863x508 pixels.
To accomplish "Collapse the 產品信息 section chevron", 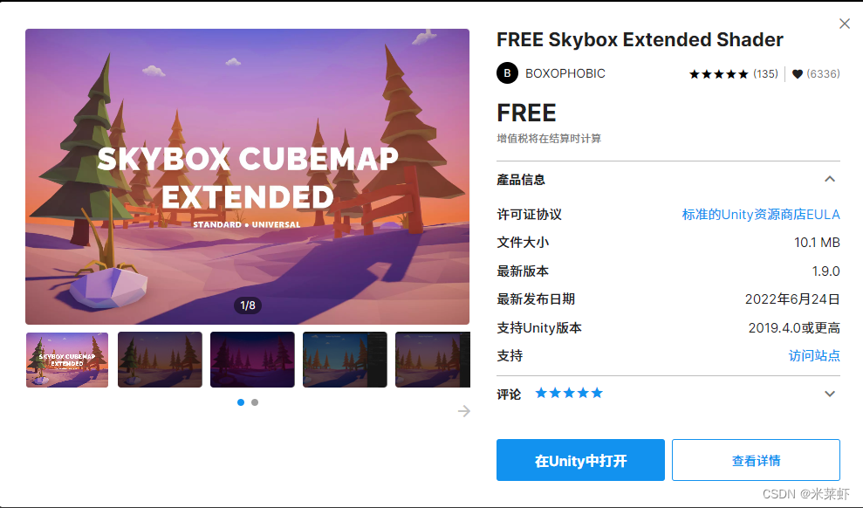I will 830,179.
